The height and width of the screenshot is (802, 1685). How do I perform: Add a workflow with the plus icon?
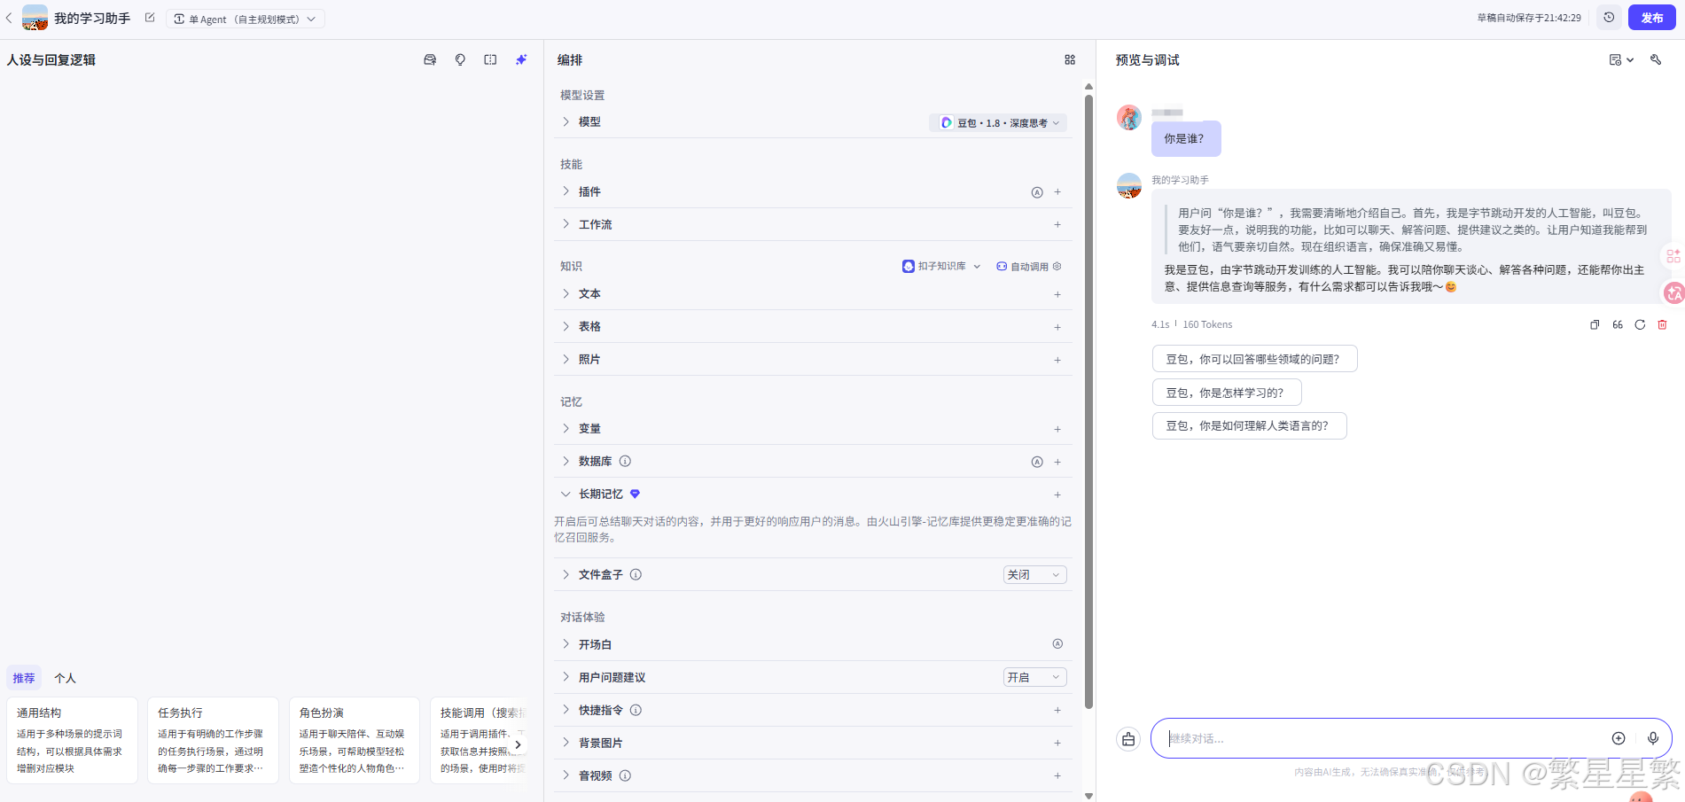(1057, 225)
